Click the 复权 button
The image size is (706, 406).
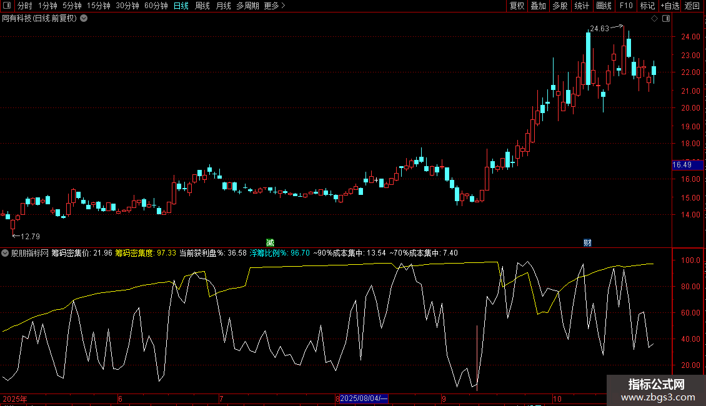point(517,6)
